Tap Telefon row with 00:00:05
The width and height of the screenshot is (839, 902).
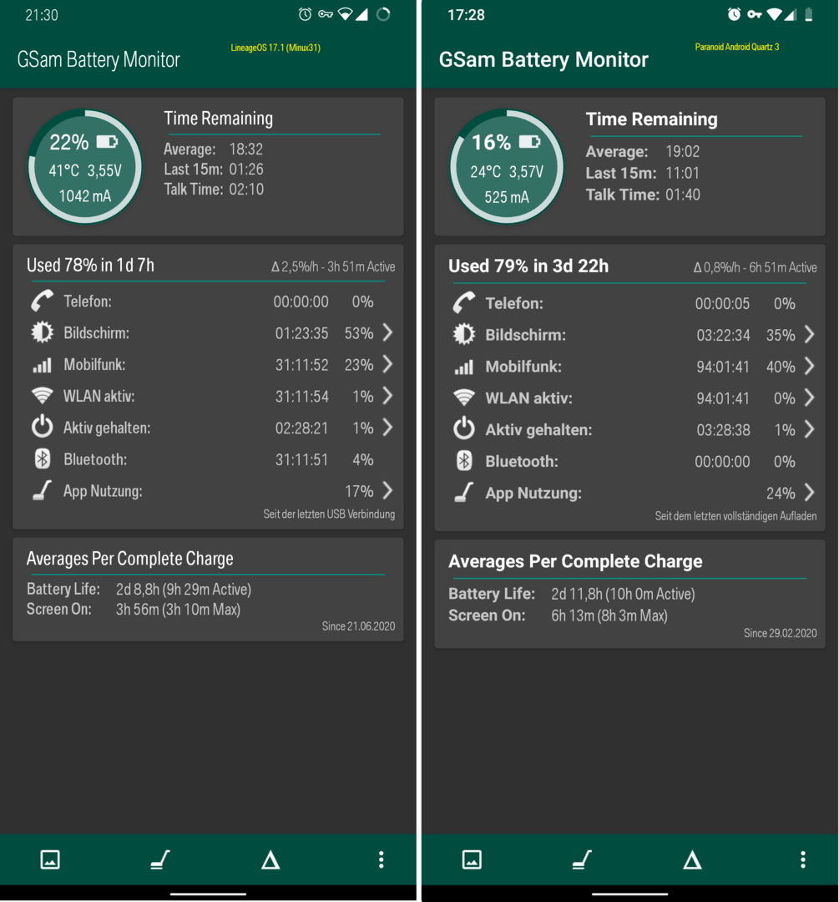[x=629, y=303]
